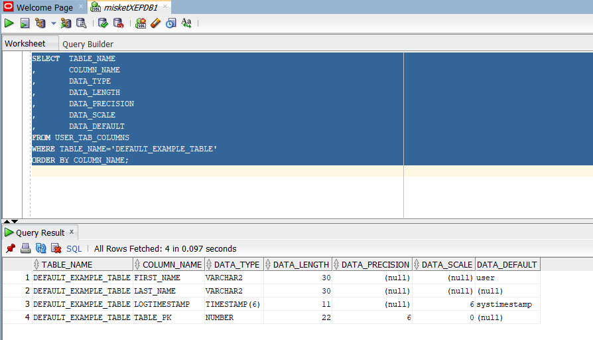The image size is (593, 340).
Task: Switch to the Welcome Page tab
Action: (x=44, y=7)
